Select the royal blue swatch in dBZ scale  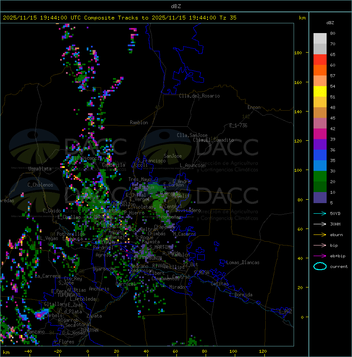point(320,155)
